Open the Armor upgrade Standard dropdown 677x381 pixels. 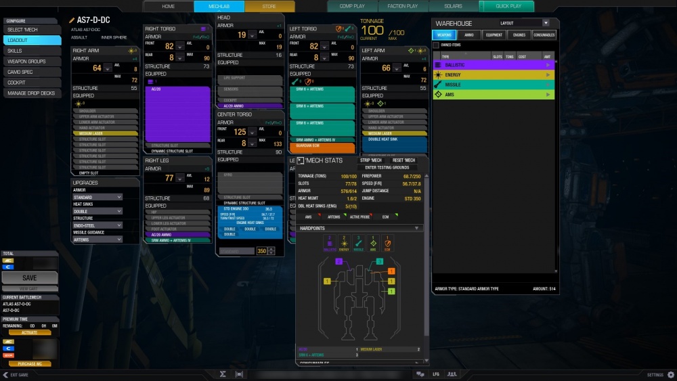click(97, 197)
